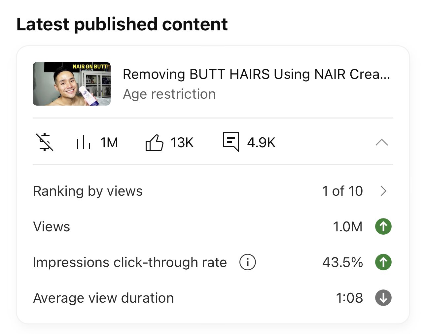Click the Impressions click-through rate label
Viewport: 426px width, 334px height.
coord(130,262)
